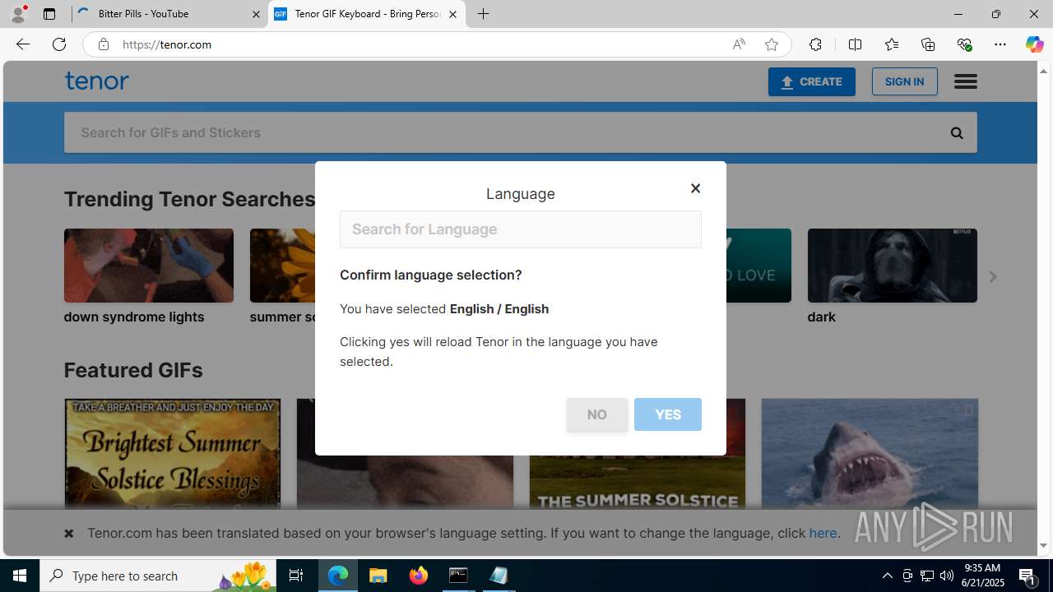Viewport: 1053px width, 592px height.
Task: Open the Brightest Summer Solstice Blessings GIF
Action: pos(172,454)
